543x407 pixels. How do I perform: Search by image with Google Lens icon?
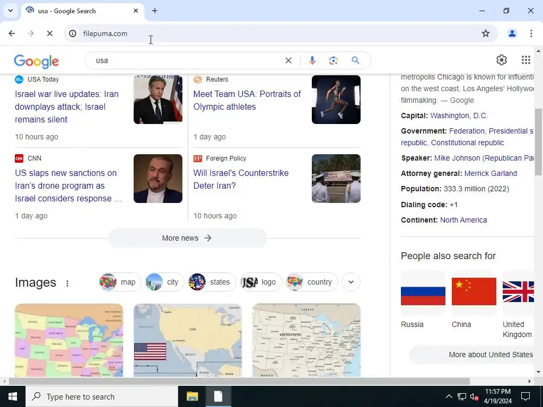coord(333,60)
